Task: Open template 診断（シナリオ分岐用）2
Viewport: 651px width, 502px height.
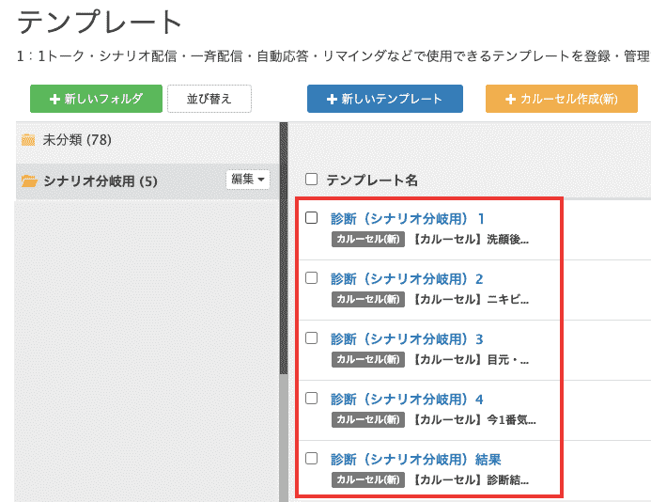Action: tap(407, 279)
